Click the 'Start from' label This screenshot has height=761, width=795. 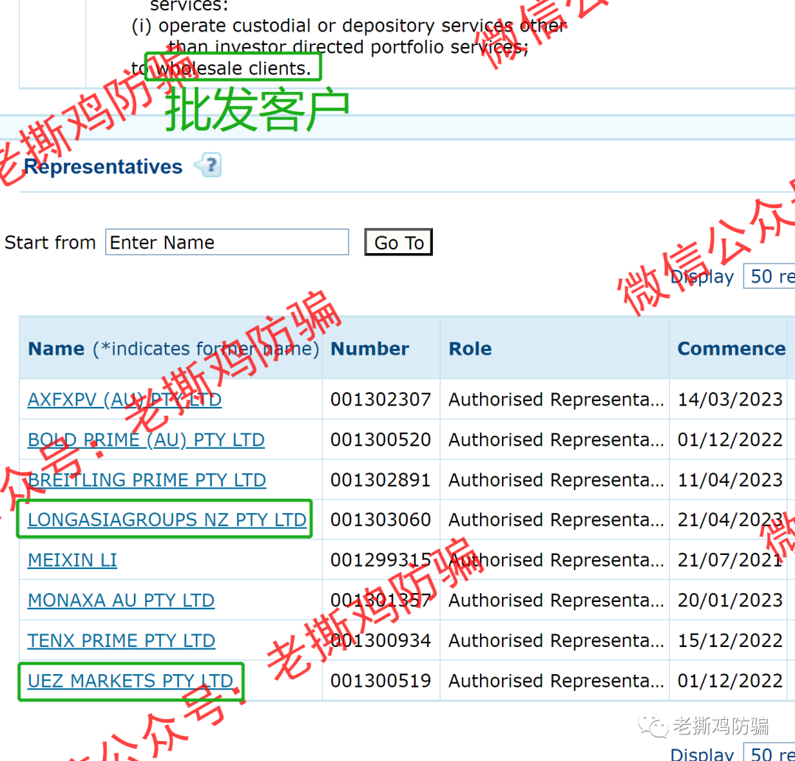pos(50,242)
